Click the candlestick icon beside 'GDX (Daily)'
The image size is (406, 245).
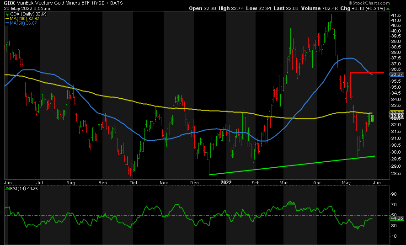7,14
